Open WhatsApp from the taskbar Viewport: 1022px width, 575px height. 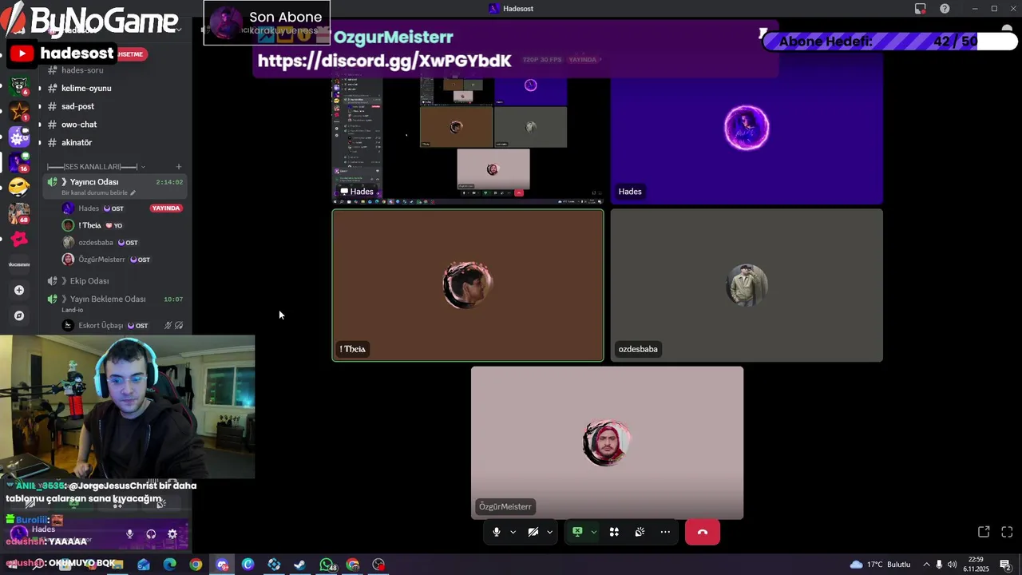[x=327, y=565]
